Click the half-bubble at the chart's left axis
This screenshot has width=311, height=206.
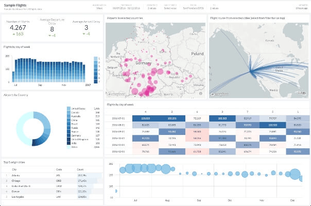coord(116,191)
